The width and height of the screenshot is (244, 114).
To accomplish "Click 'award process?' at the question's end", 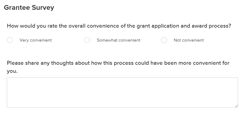I will point(211,26).
